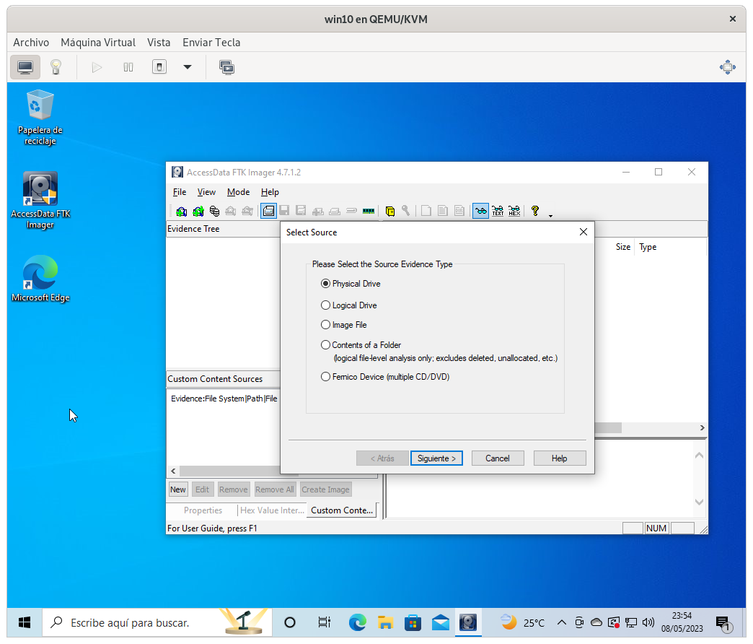The image size is (753, 644).
Task: Expand the FTK toolbar options arrow
Action: click(x=550, y=215)
